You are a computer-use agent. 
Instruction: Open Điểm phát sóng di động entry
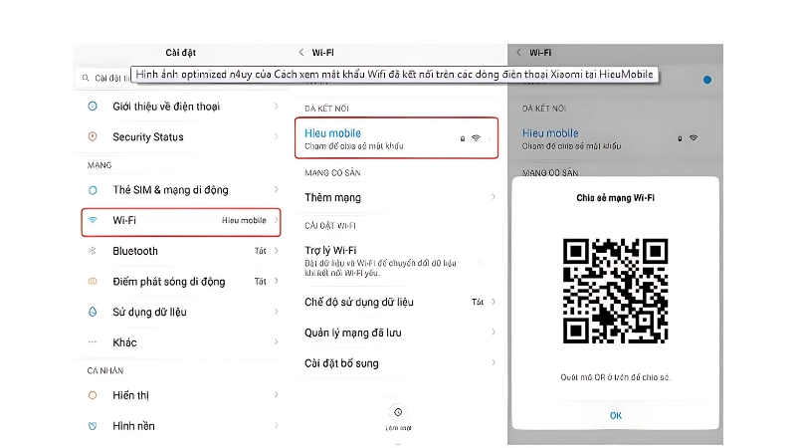click(181, 282)
